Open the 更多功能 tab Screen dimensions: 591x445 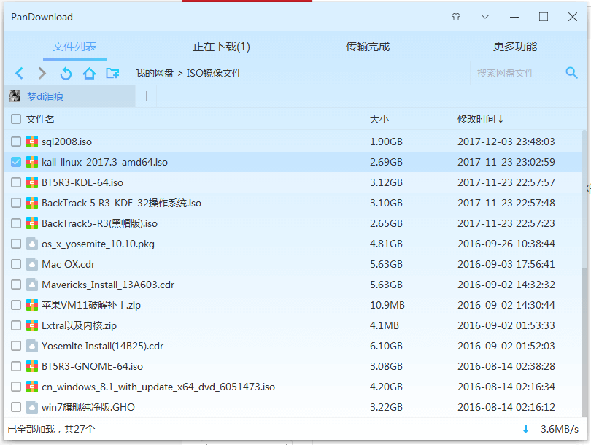pos(515,47)
